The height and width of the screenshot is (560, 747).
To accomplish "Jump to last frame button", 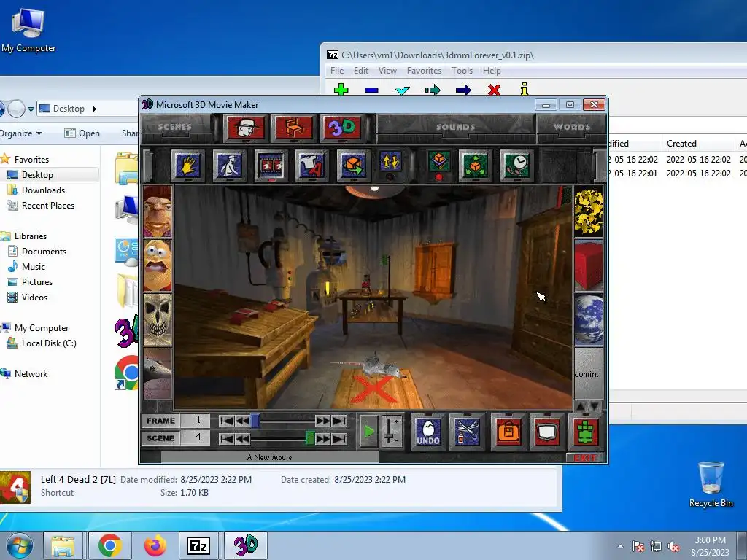I will pyautogui.click(x=338, y=421).
